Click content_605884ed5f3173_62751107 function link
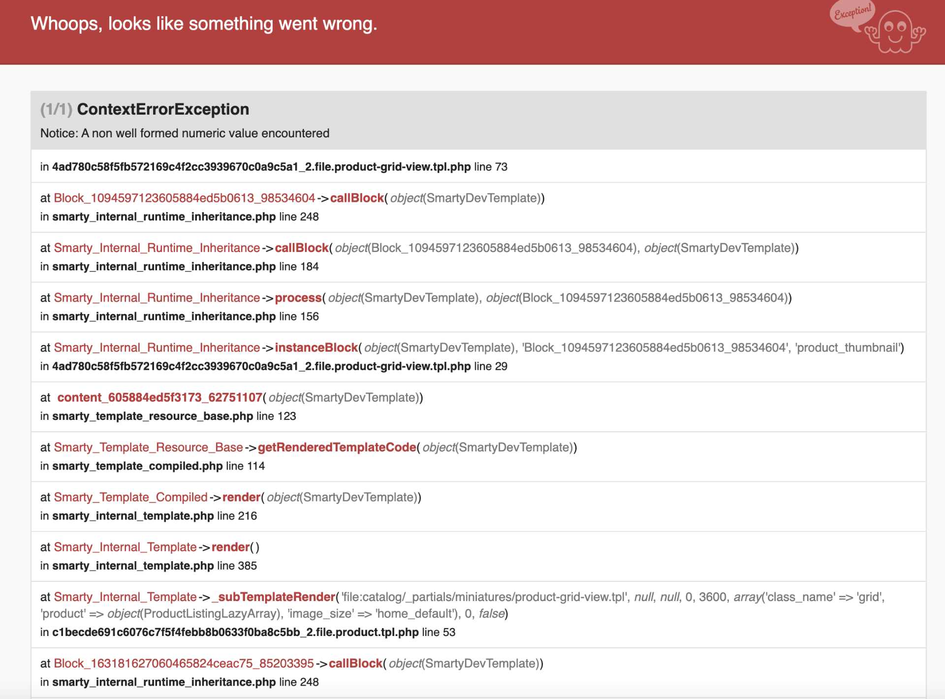 (x=159, y=397)
